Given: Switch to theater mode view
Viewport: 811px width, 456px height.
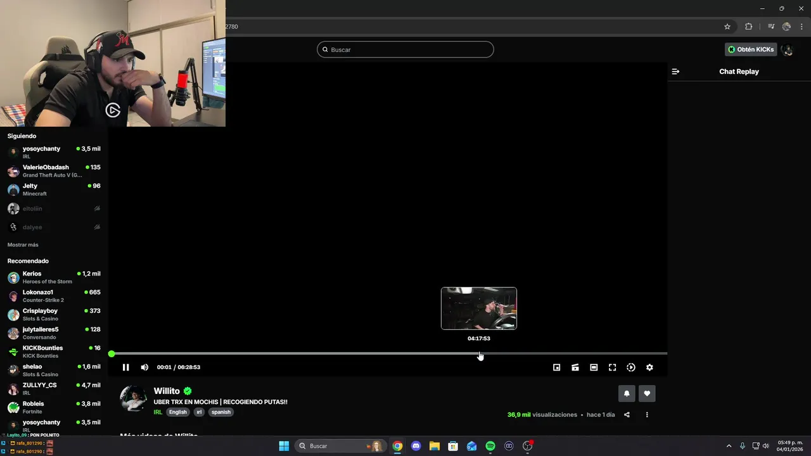Looking at the screenshot, I should tap(594, 367).
